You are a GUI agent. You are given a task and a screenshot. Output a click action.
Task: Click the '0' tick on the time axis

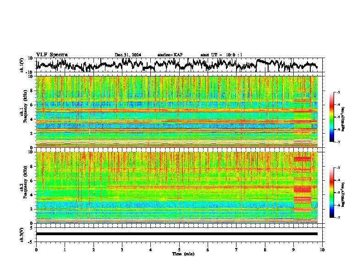pyautogui.click(x=36, y=250)
